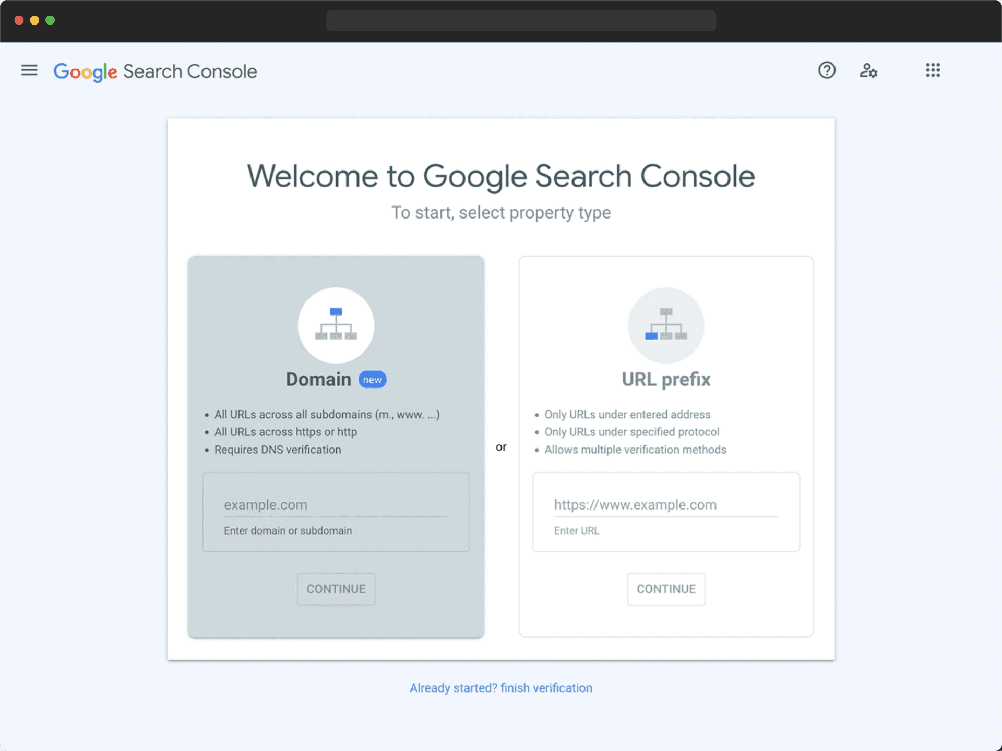The image size is (1002, 751).
Task: Click 'To start, select property type' subtitle
Action: (x=501, y=213)
